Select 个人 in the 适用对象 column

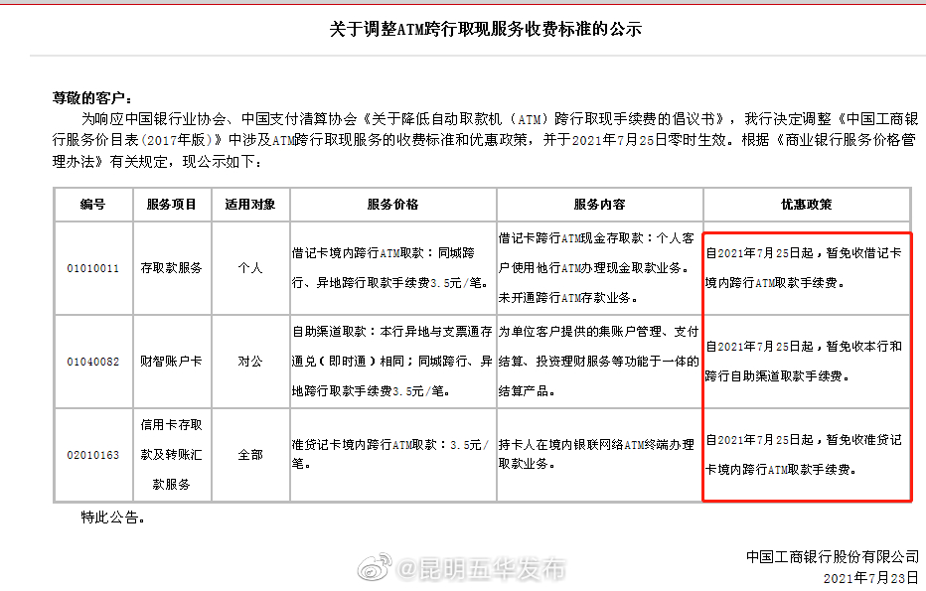pos(250,268)
